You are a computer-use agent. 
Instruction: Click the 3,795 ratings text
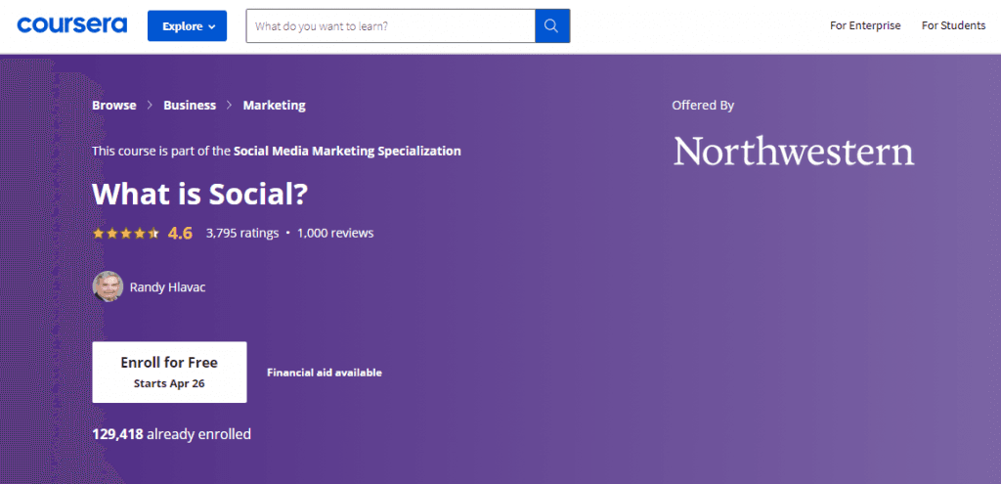pyautogui.click(x=242, y=233)
